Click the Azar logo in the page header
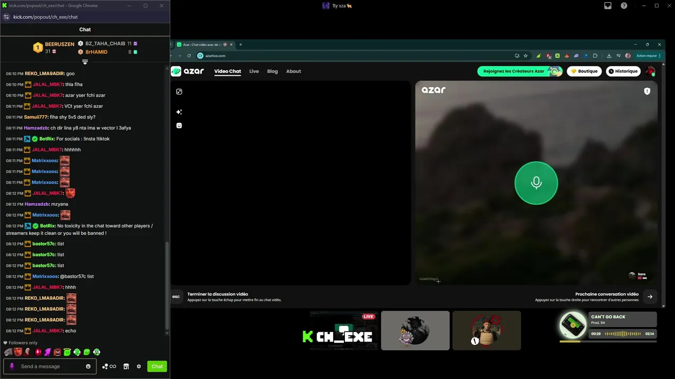 coord(188,71)
